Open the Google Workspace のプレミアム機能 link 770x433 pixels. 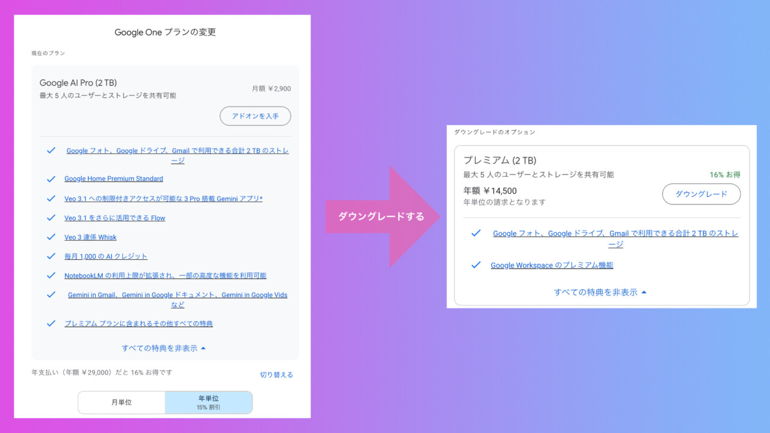pyautogui.click(x=552, y=265)
